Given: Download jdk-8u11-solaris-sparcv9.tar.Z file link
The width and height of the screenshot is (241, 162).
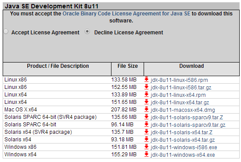Looking at the screenshot, I should [x=187, y=118].
